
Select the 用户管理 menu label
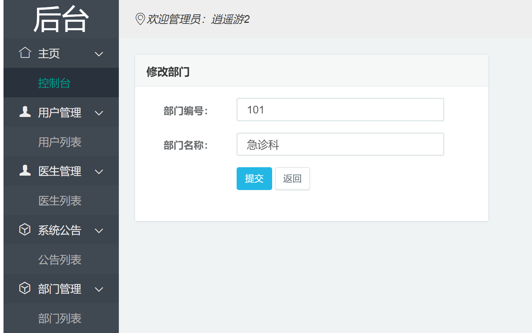[x=60, y=113]
